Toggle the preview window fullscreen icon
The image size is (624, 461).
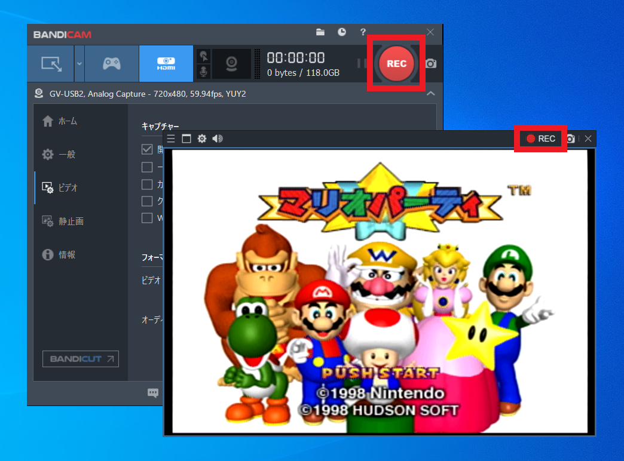tap(186, 139)
